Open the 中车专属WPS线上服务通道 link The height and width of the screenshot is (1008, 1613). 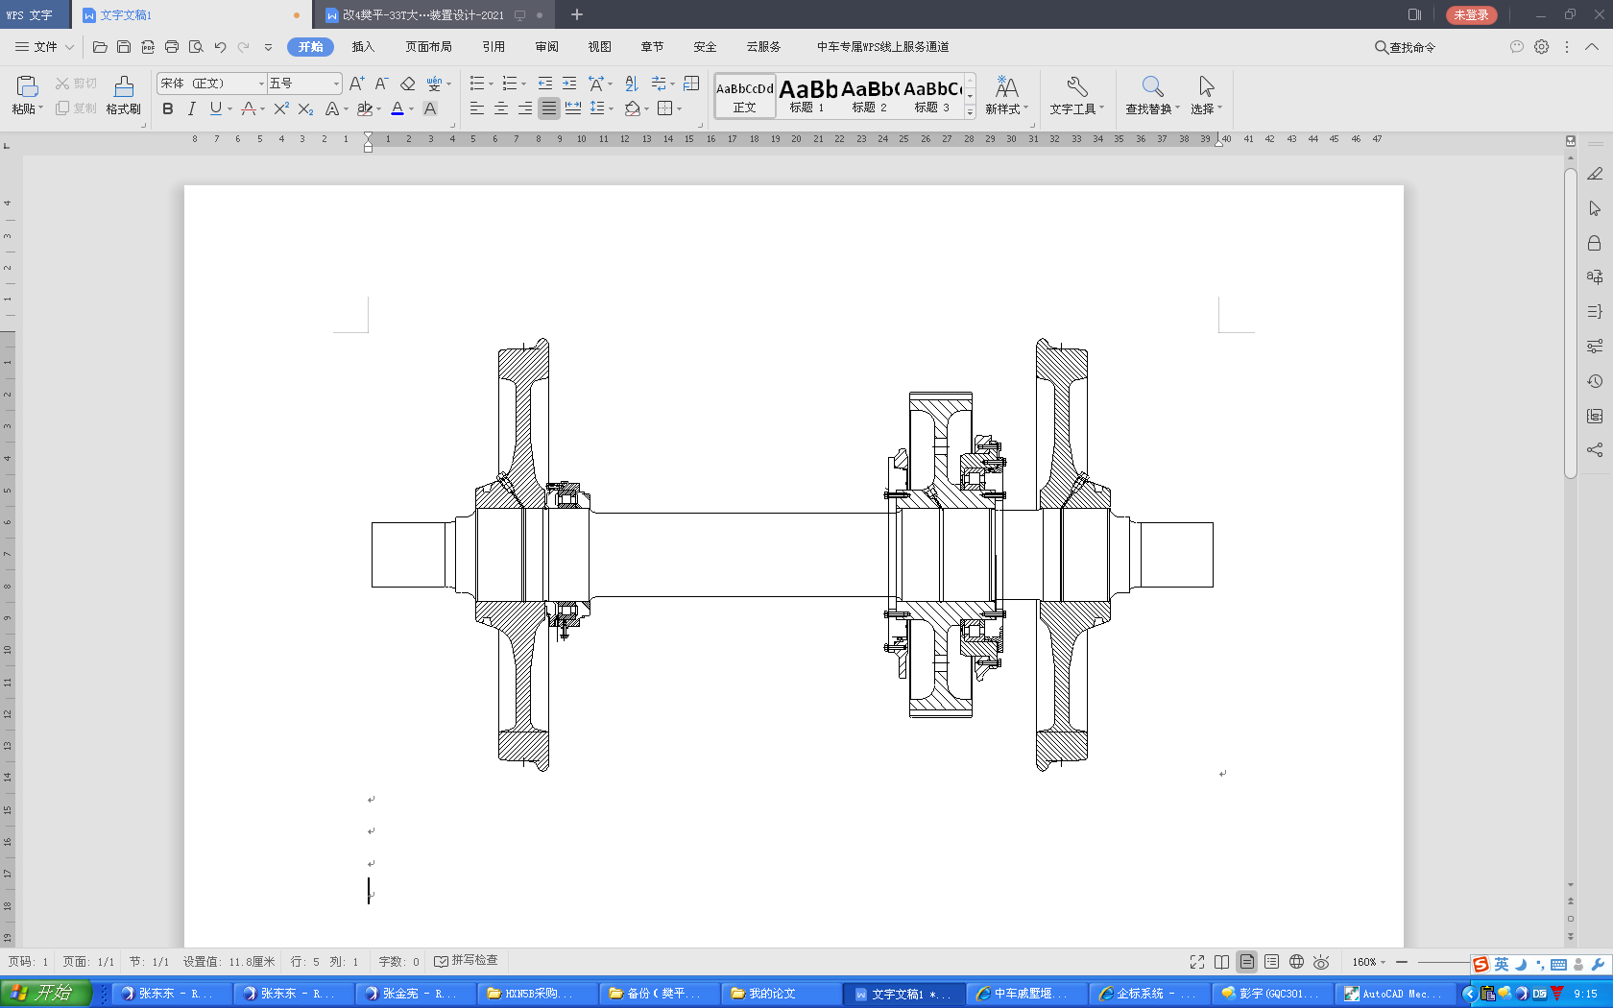[x=882, y=46]
